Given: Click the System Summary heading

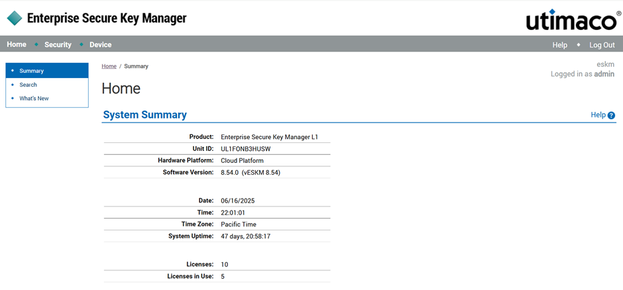Looking at the screenshot, I should [145, 115].
